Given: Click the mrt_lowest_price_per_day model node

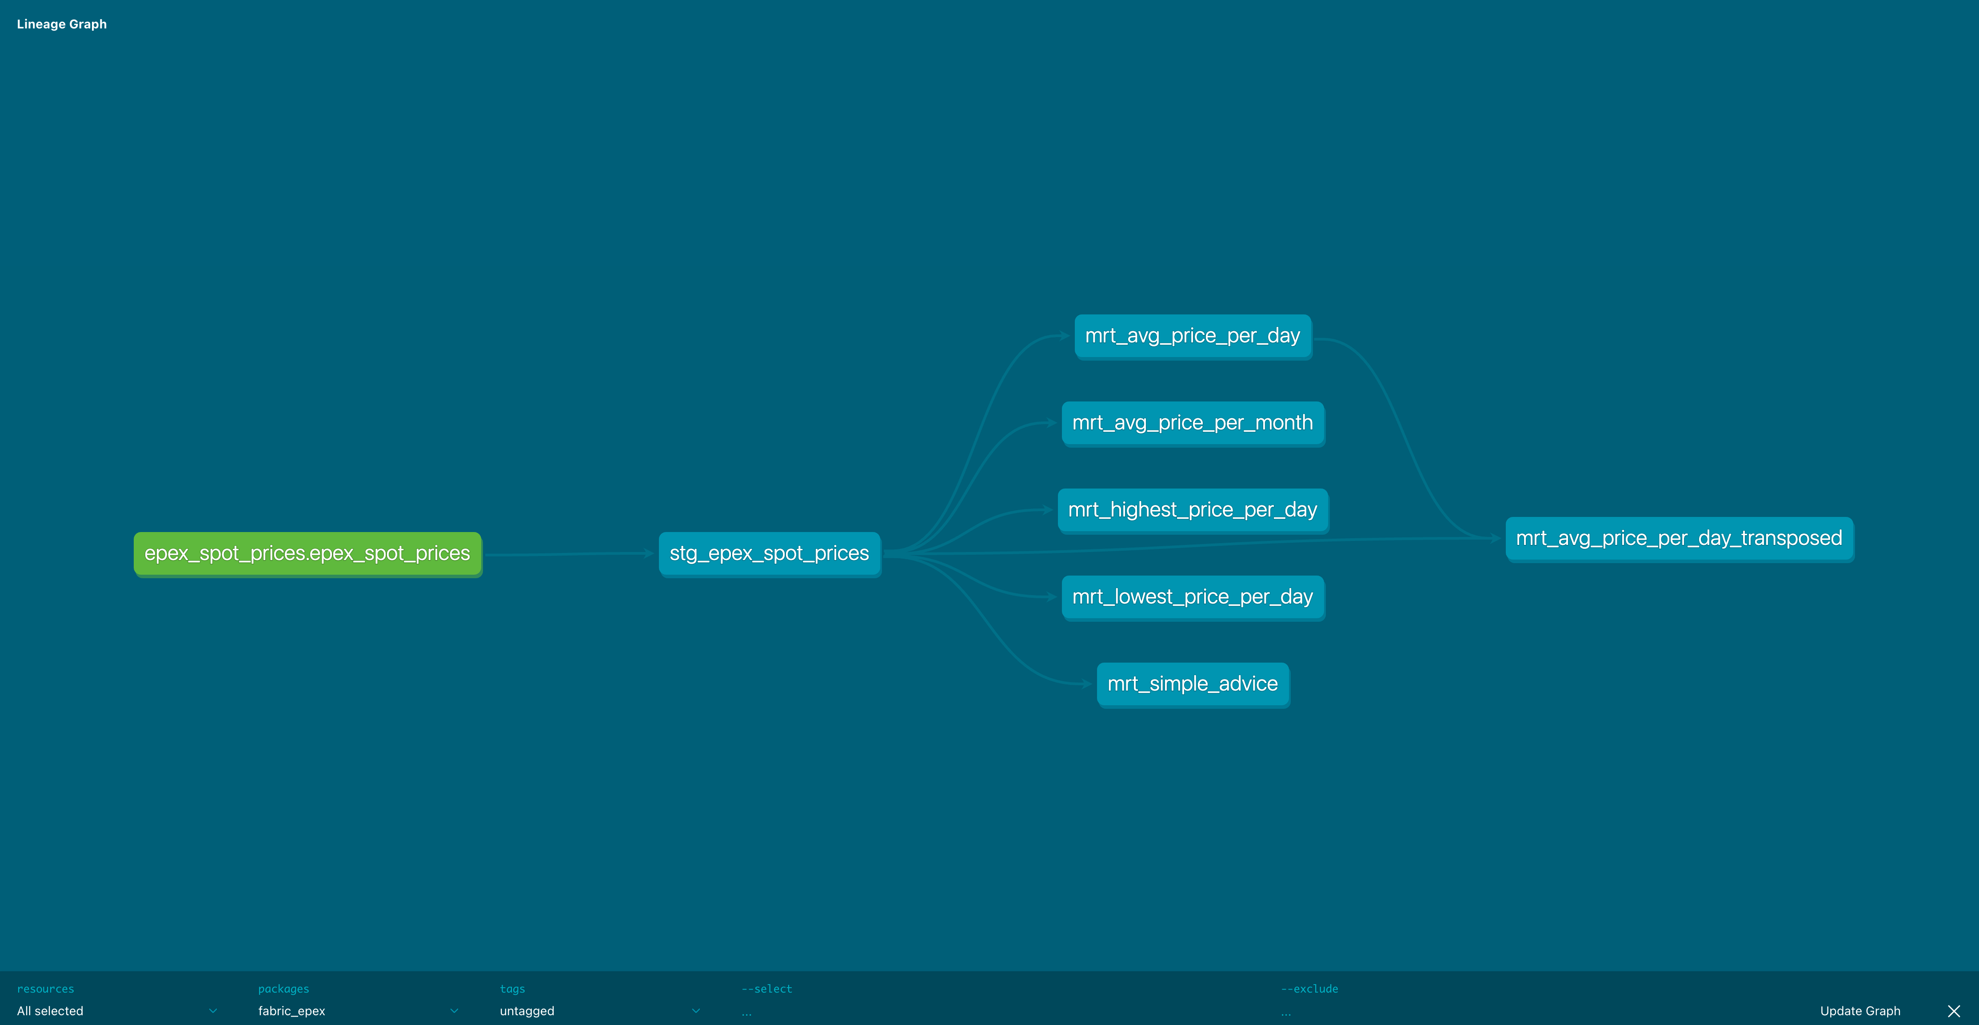Looking at the screenshot, I should [x=1192, y=596].
